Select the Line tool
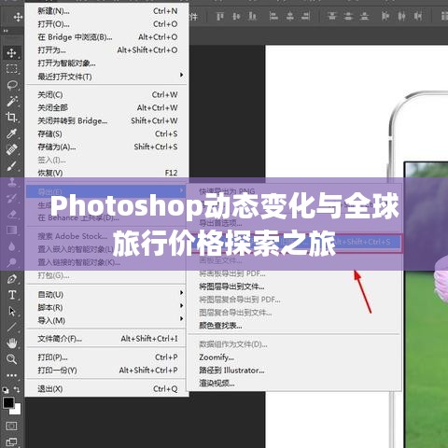The image size is (448, 448). pyautogui.click(x=12, y=328)
